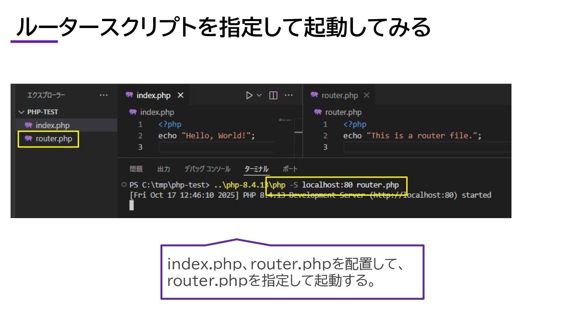
Task: Click PHP elephant icon on router.php tab
Action: pyautogui.click(x=314, y=95)
